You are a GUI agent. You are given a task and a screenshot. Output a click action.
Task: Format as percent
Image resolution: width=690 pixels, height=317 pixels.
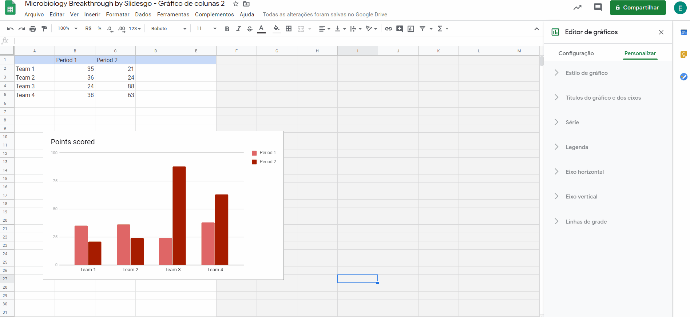[x=99, y=29]
